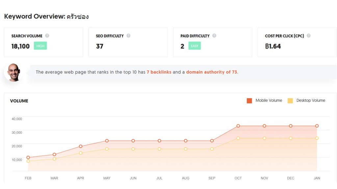Click the Search Volume help icon
Screen dimensions: 337x189
click(x=47, y=35)
